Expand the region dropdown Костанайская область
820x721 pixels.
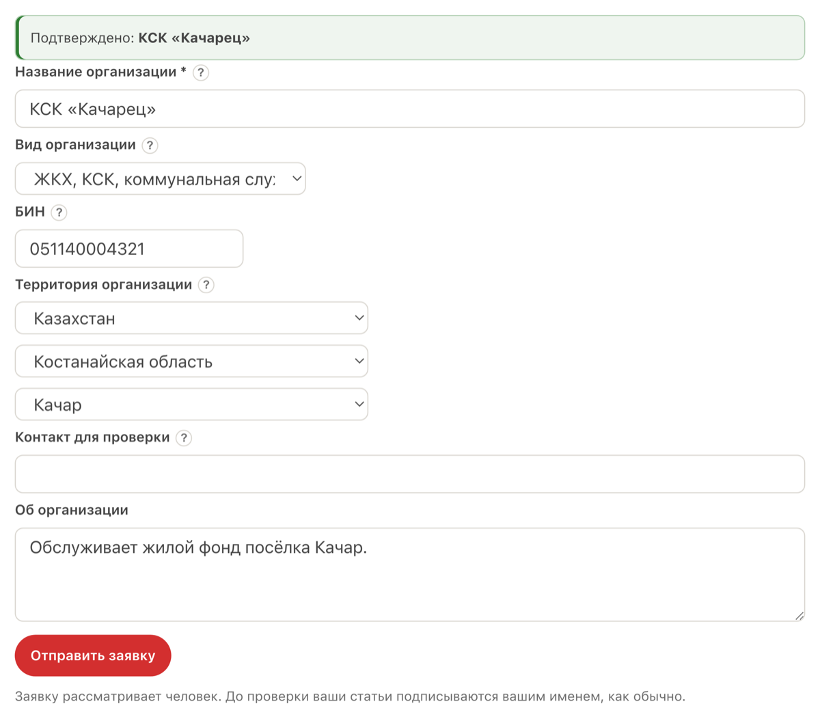pyautogui.click(x=191, y=362)
